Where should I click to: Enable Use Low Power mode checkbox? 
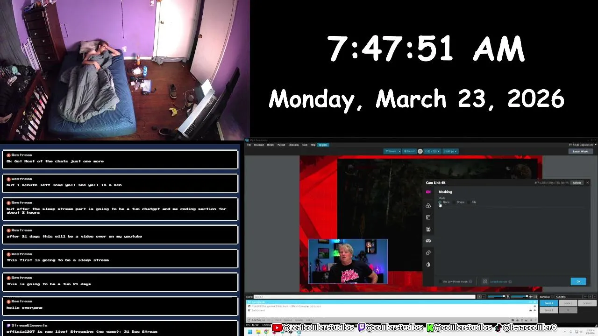[x=440, y=281]
